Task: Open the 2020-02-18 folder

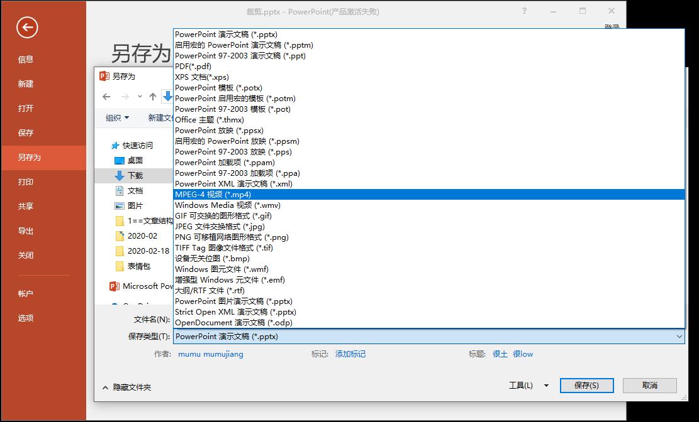Action: click(x=141, y=251)
